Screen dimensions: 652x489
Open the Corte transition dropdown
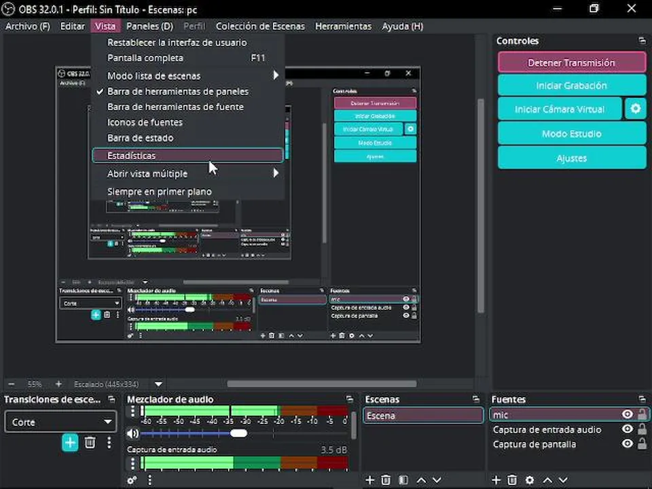60,422
